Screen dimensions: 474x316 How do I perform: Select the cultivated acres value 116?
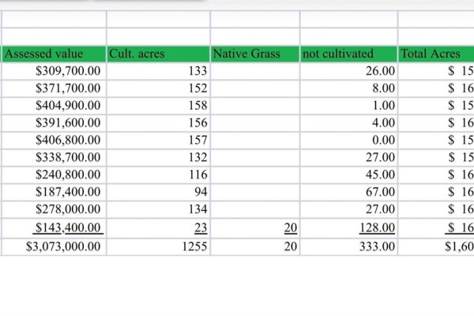pos(159,175)
